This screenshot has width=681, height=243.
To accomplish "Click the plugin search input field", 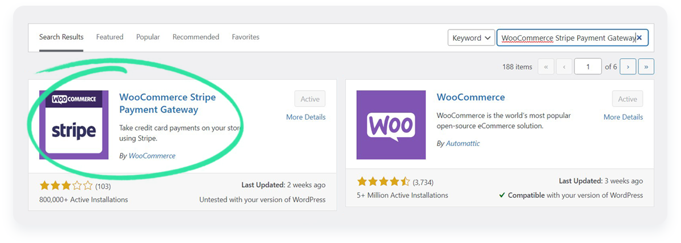I will [572, 38].
